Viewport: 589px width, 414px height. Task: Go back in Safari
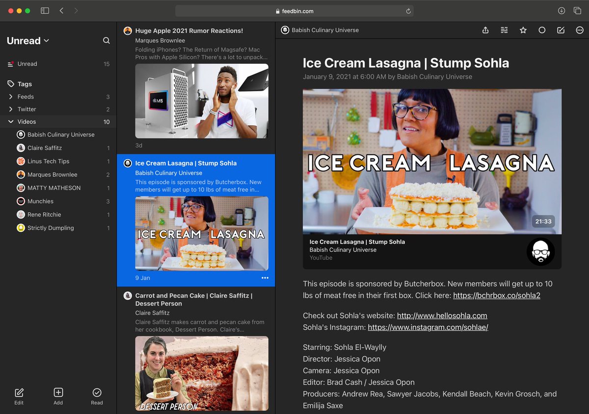(61, 11)
